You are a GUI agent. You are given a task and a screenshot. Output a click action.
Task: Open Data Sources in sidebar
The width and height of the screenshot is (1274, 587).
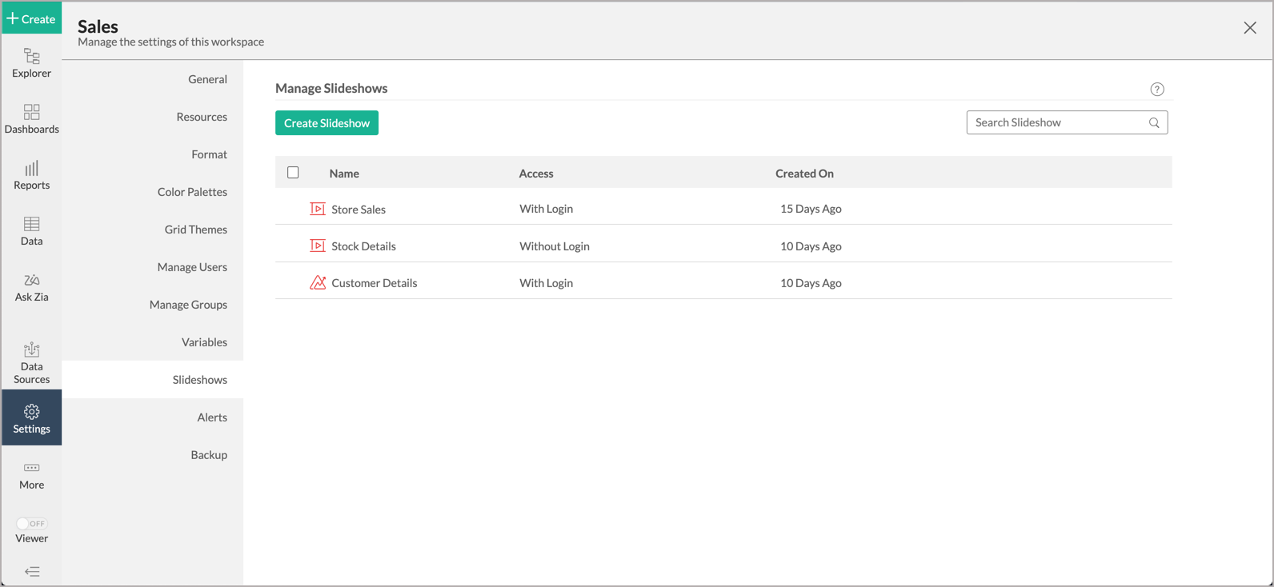coord(31,362)
